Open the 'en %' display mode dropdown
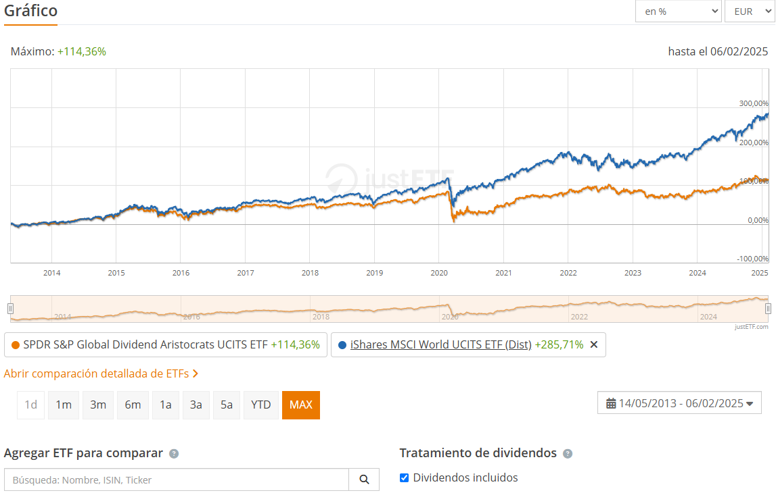Screen dimensions: 776x493 (678, 11)
